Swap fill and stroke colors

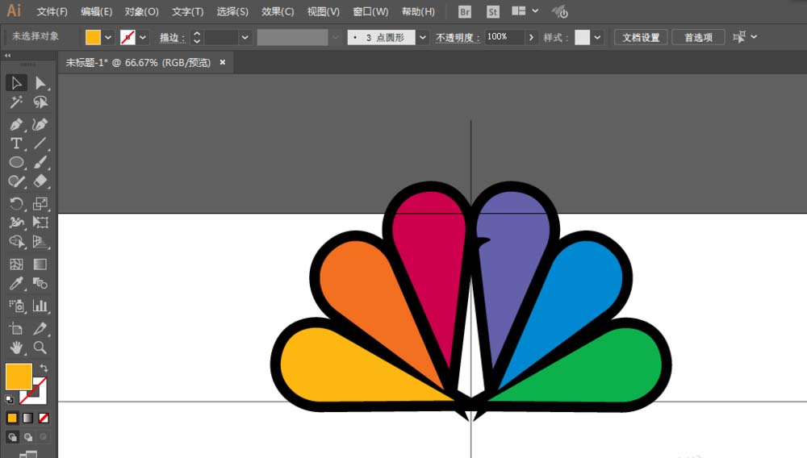click(x=44, y=368)
